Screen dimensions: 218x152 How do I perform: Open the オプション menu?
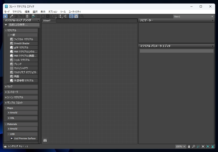(x=53, y=12)
